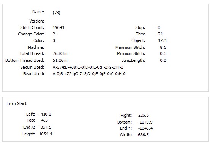
Task: Click the Name value (78)
Action: (56, 13)
